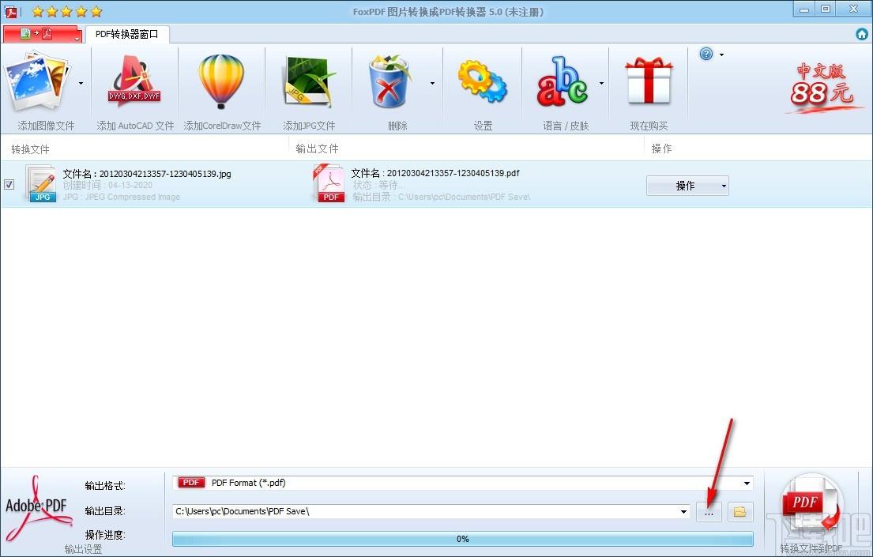Click the browse '...' button for output directory
Image resolution: width=873 pixels, height=557 pixels.
709,512
